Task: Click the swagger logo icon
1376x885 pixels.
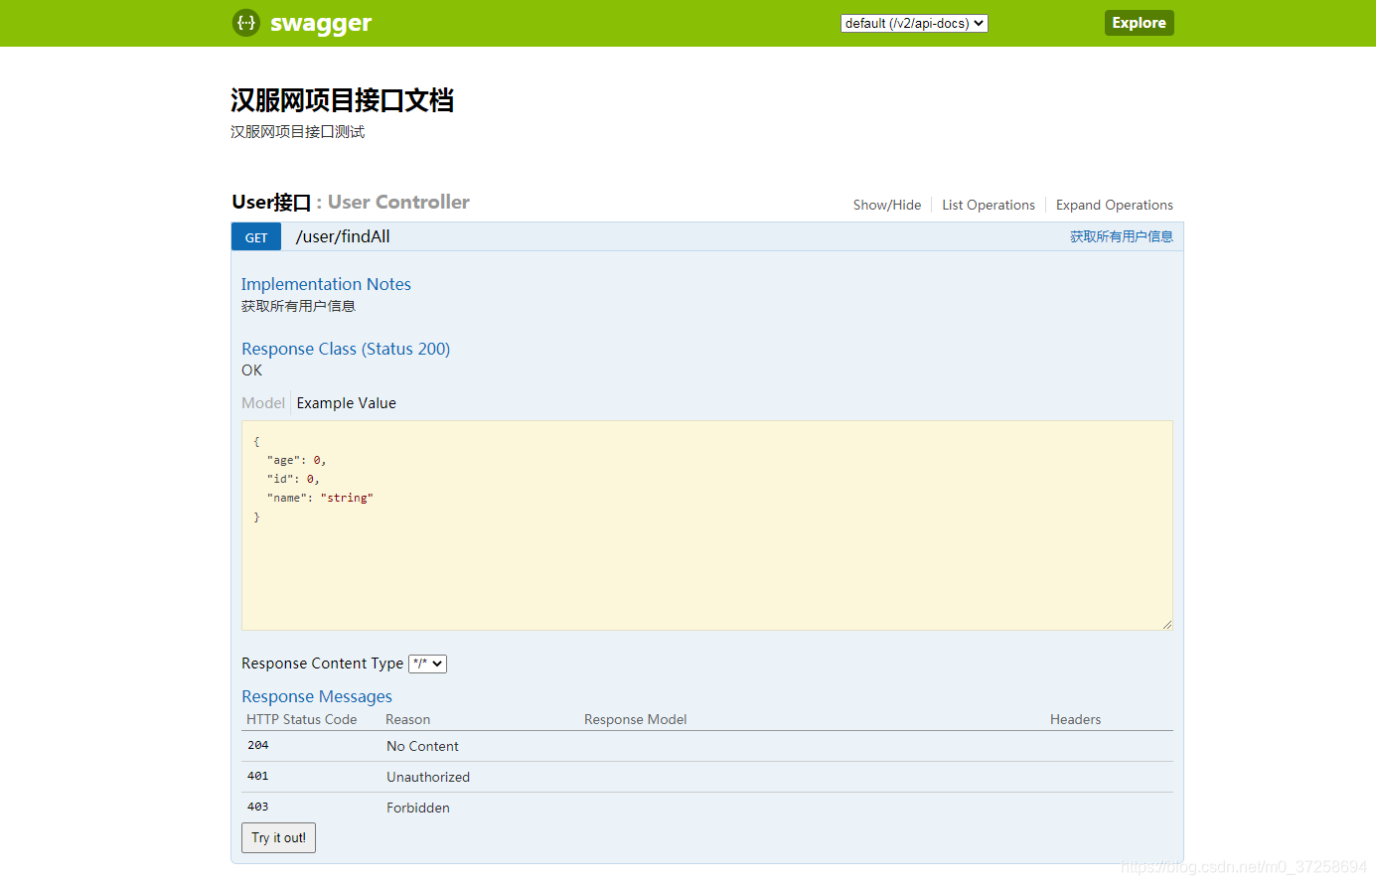Action: coord(246,22)
